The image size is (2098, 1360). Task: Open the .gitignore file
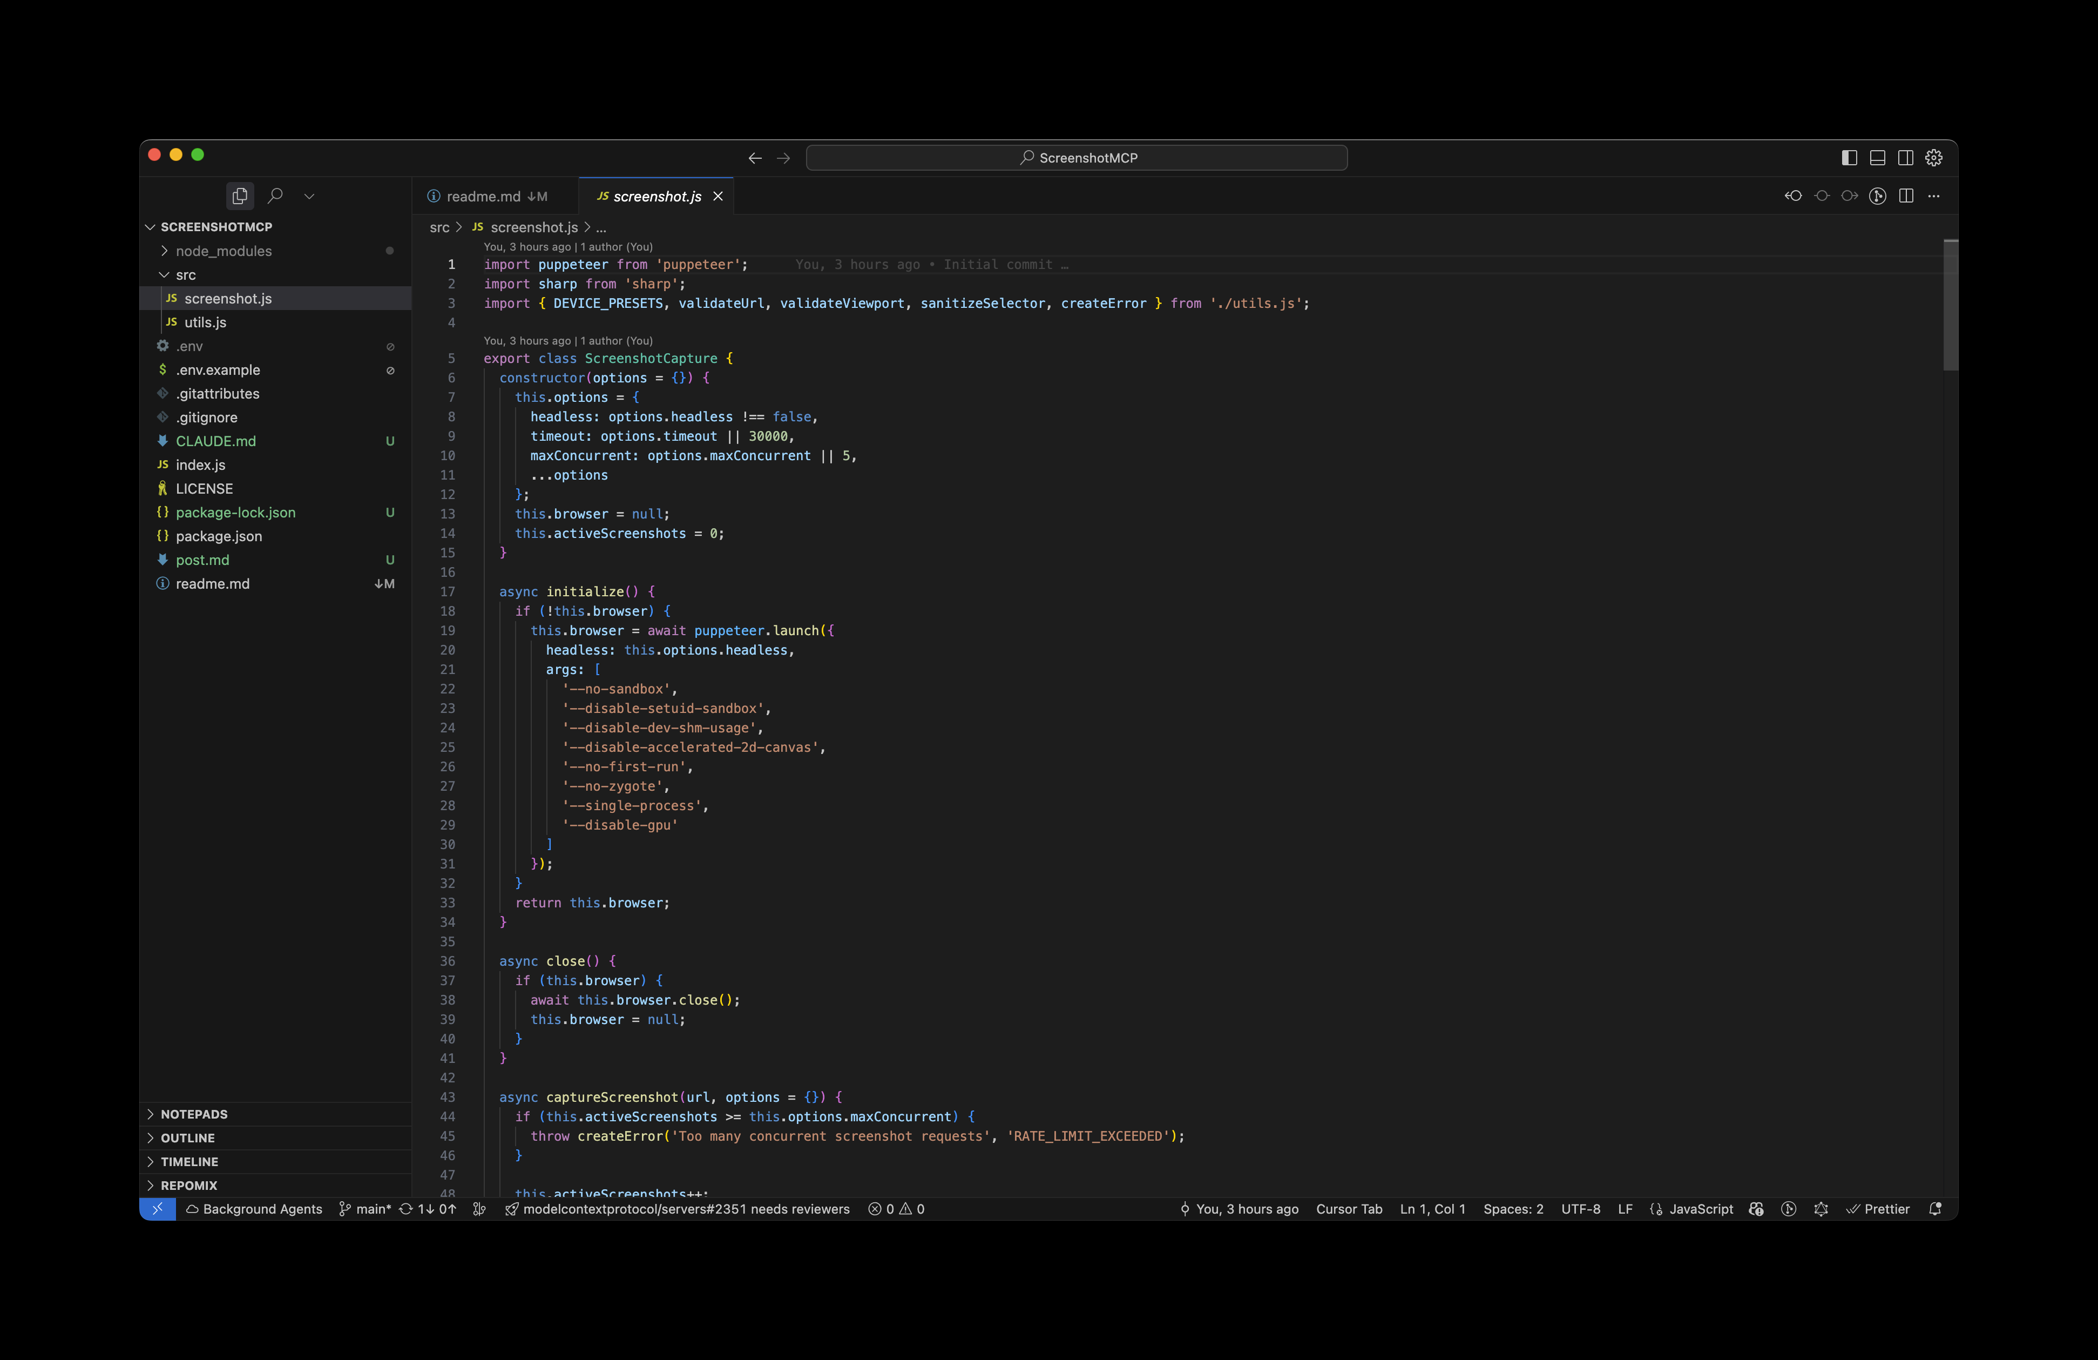pyautogui.click(x=276, y=417)
